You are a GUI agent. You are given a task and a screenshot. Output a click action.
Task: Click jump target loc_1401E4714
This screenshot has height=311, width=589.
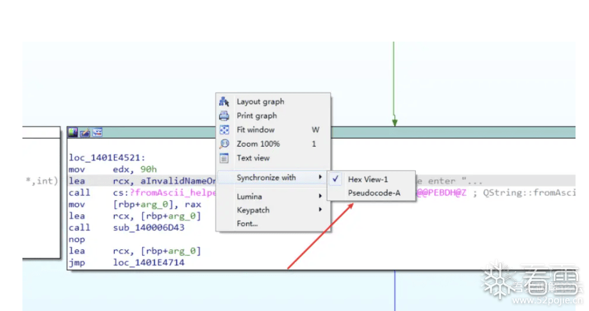[x=149, y=262]
